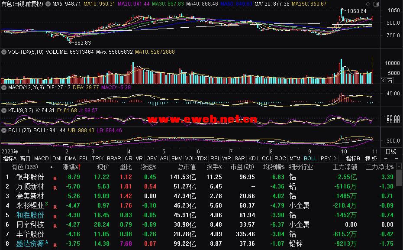Viewport: 403px width, 250px height.
Task: Open the MACD indicator panel dropdown
Action: click(4, 88)
